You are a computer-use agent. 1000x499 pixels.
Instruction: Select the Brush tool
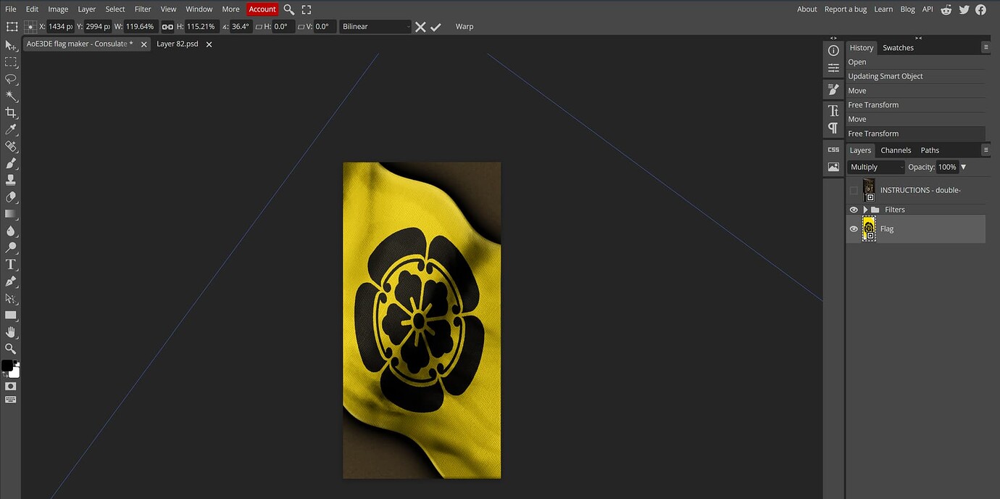tap(11, 163)
